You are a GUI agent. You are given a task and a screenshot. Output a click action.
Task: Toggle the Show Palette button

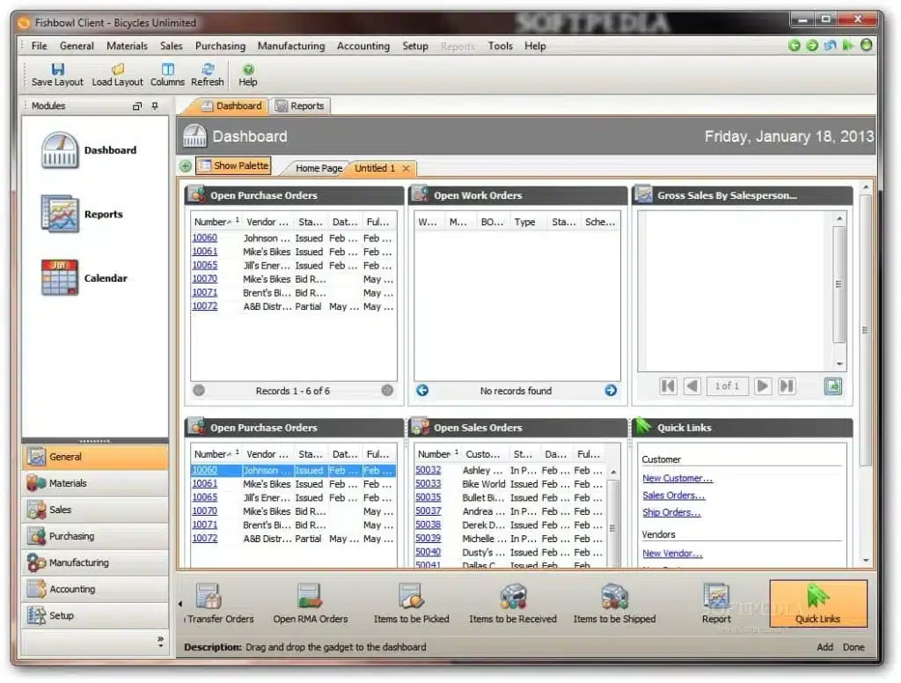(x=233, y=165)
